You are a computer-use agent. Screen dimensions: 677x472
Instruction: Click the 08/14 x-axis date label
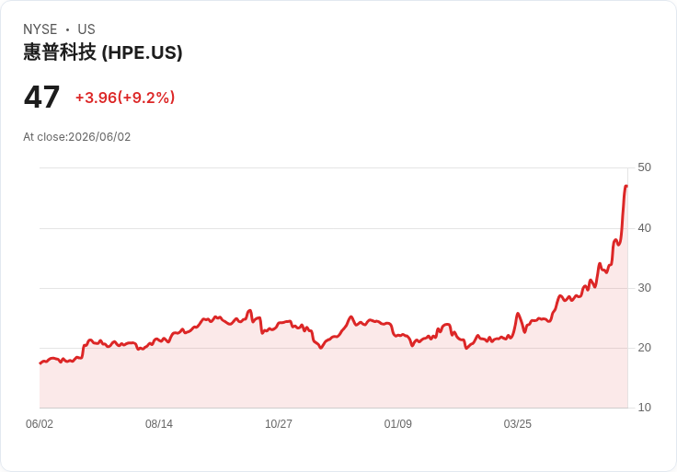(x=159, y=424)
